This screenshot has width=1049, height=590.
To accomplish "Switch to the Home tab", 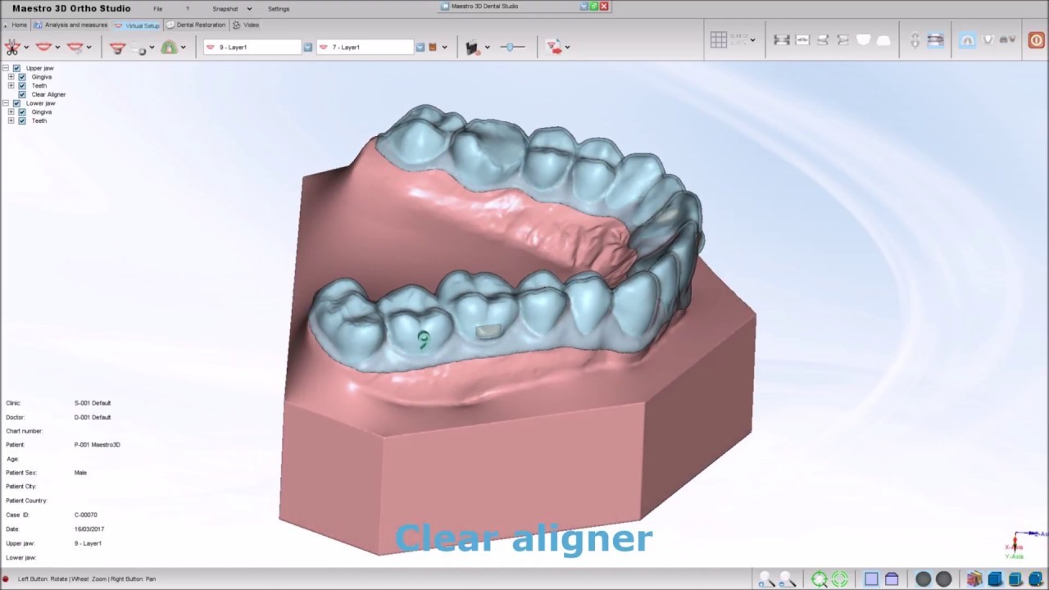I will click(x=16, y=25).
